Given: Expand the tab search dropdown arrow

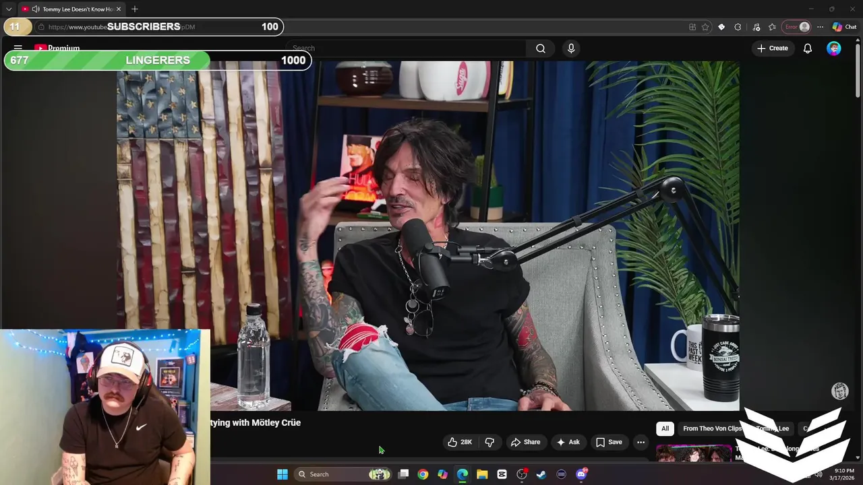Looking at the screenshot, I should pyautogui.click(x=9, y=9).
